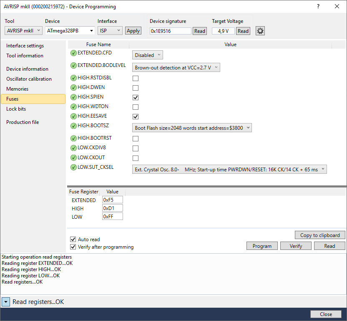The height and width of the screenshot is (321, 347).
Task: Tick the HIGH.BOOTRST checkbox
Action: pos(136,138)
